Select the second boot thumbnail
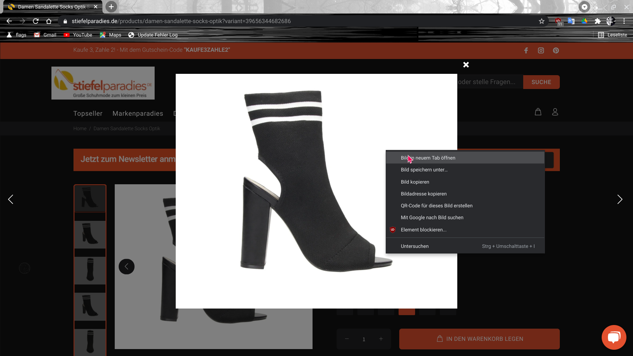 [x=90, y=234]
